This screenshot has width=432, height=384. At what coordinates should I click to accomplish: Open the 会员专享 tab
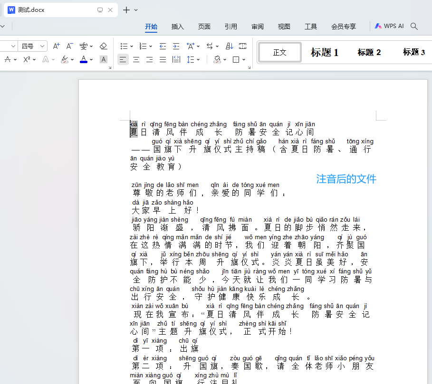(x=344, y=27)
